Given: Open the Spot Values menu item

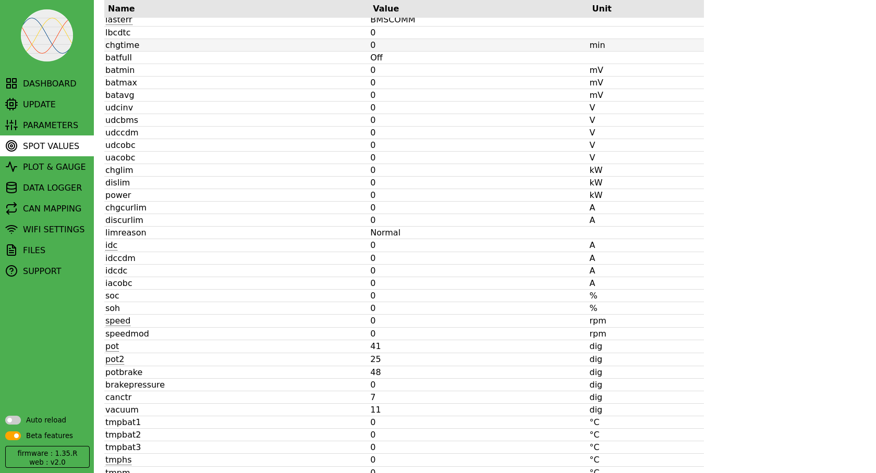Looking at the screenshot, I should (x=51, y=146).
